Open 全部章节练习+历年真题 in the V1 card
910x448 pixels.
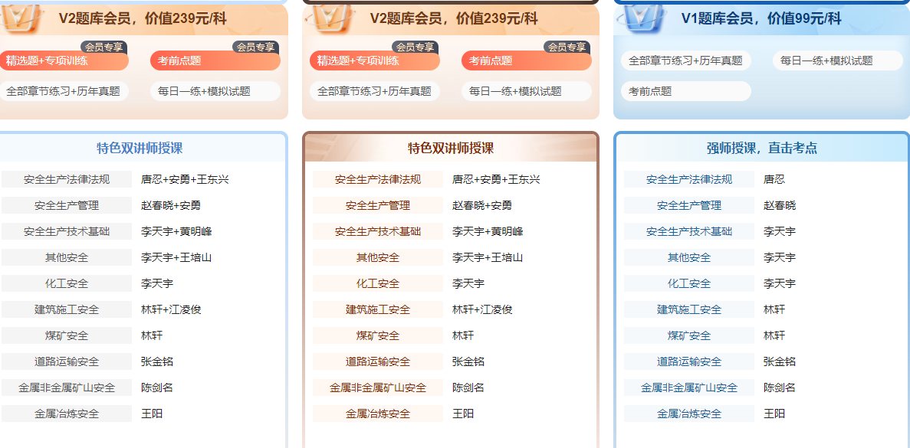[685, 60]
